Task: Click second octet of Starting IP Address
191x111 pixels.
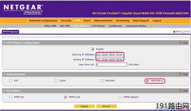Action: click(x=106, y=55)
